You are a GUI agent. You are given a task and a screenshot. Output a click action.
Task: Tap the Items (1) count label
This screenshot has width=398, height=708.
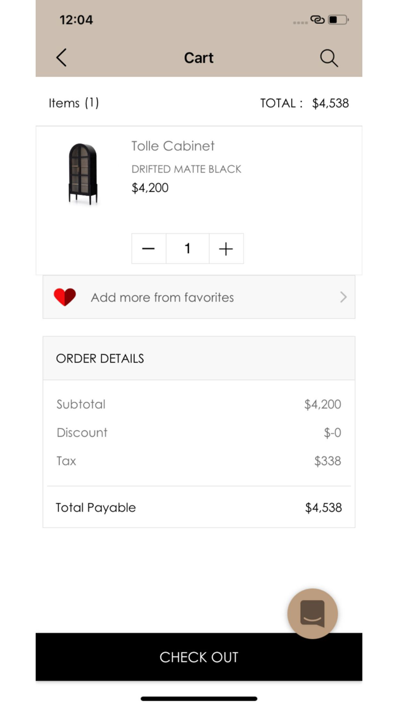click(x=74, y=103)
